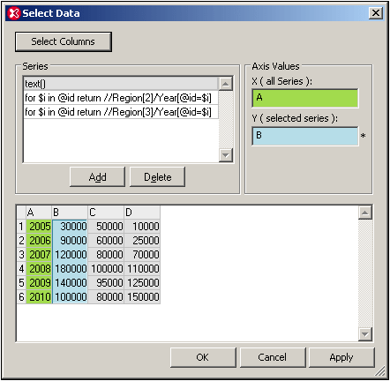Click row header 4 in data table
This screenshot has width=390, height=381.
(21, 269)
